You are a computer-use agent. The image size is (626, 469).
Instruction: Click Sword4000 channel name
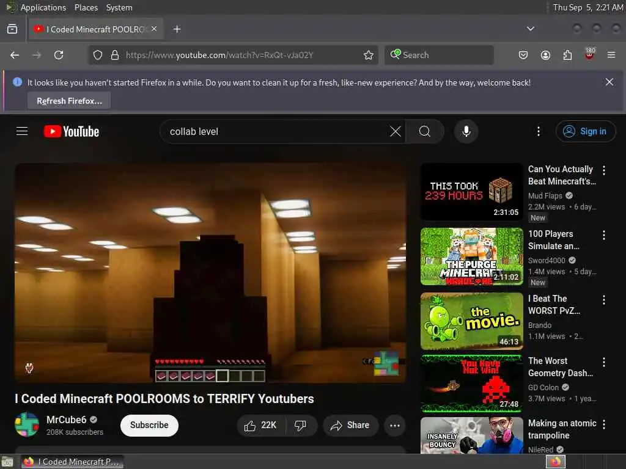point(547,260)
